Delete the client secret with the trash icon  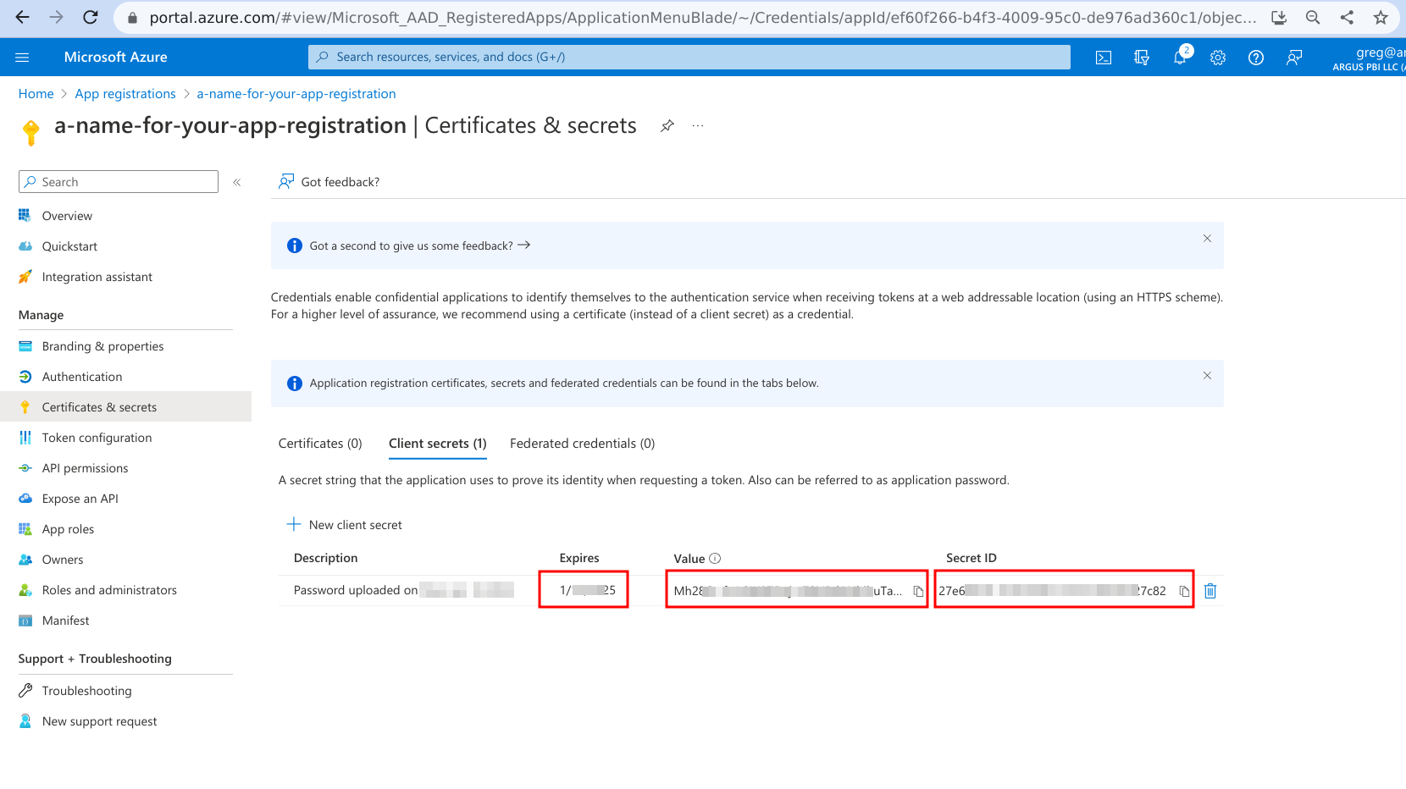tap(1210, 591)
